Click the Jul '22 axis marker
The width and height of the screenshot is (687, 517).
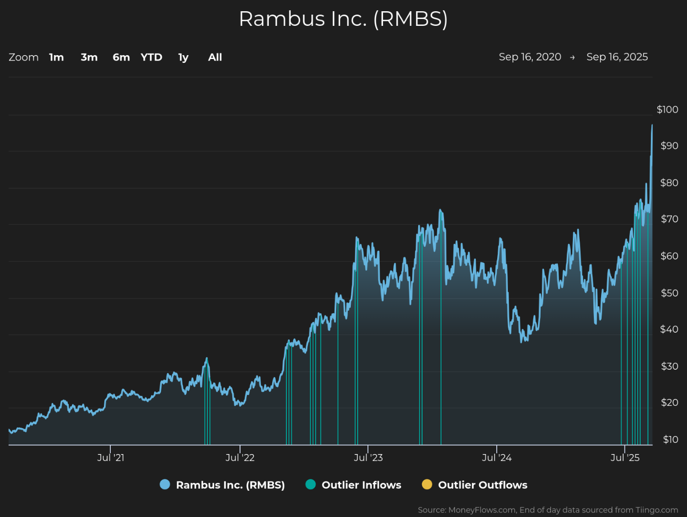point(240,457)
